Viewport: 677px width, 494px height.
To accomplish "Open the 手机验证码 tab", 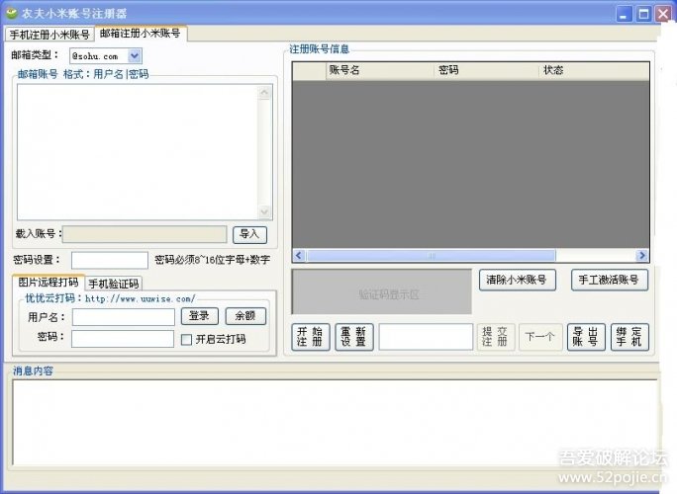I will coord(114,284).
